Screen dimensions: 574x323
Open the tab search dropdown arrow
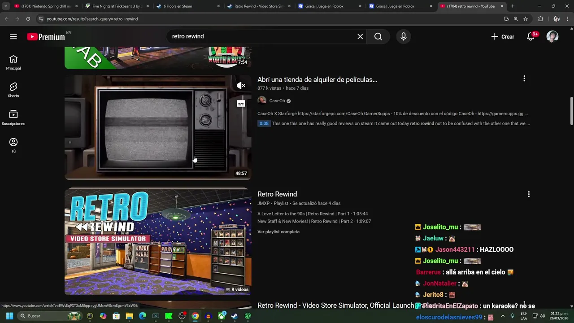click(x=6, y=6)
